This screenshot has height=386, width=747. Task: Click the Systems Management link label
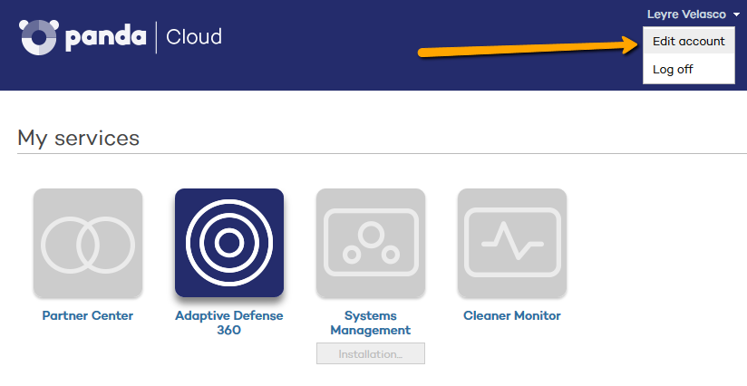click(371, 323)
